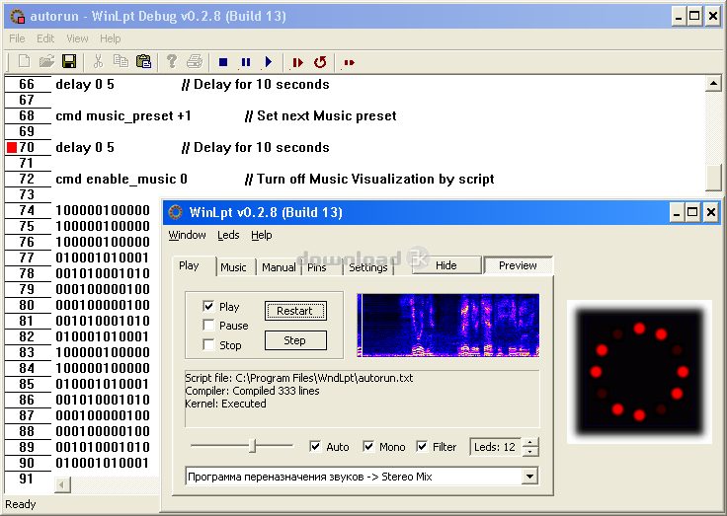This screenshot has height=516, width=727.
Task: Toggle the Mono checkbox
Action: [x=368, y=447]
